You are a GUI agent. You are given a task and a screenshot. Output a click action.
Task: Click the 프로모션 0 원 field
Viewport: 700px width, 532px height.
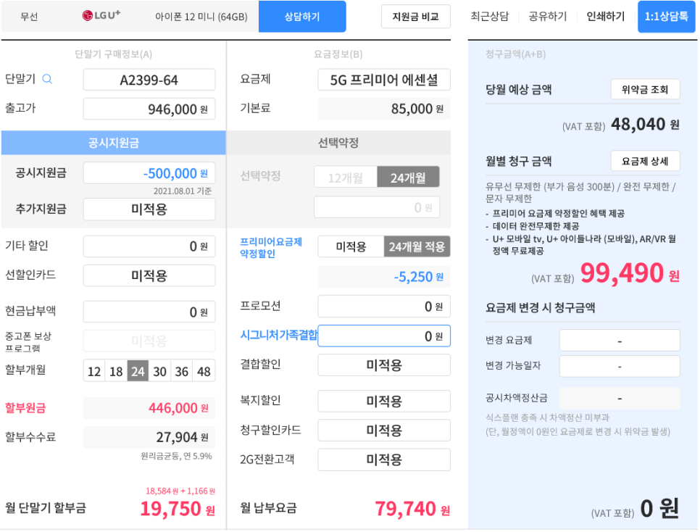click(384, 307)
